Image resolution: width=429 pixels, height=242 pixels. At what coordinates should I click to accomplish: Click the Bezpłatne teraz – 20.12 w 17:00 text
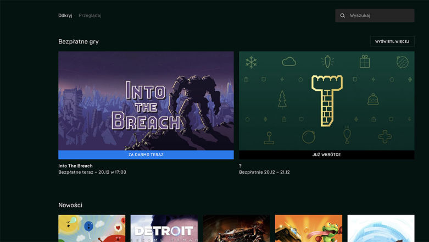(x=92, y=172)
